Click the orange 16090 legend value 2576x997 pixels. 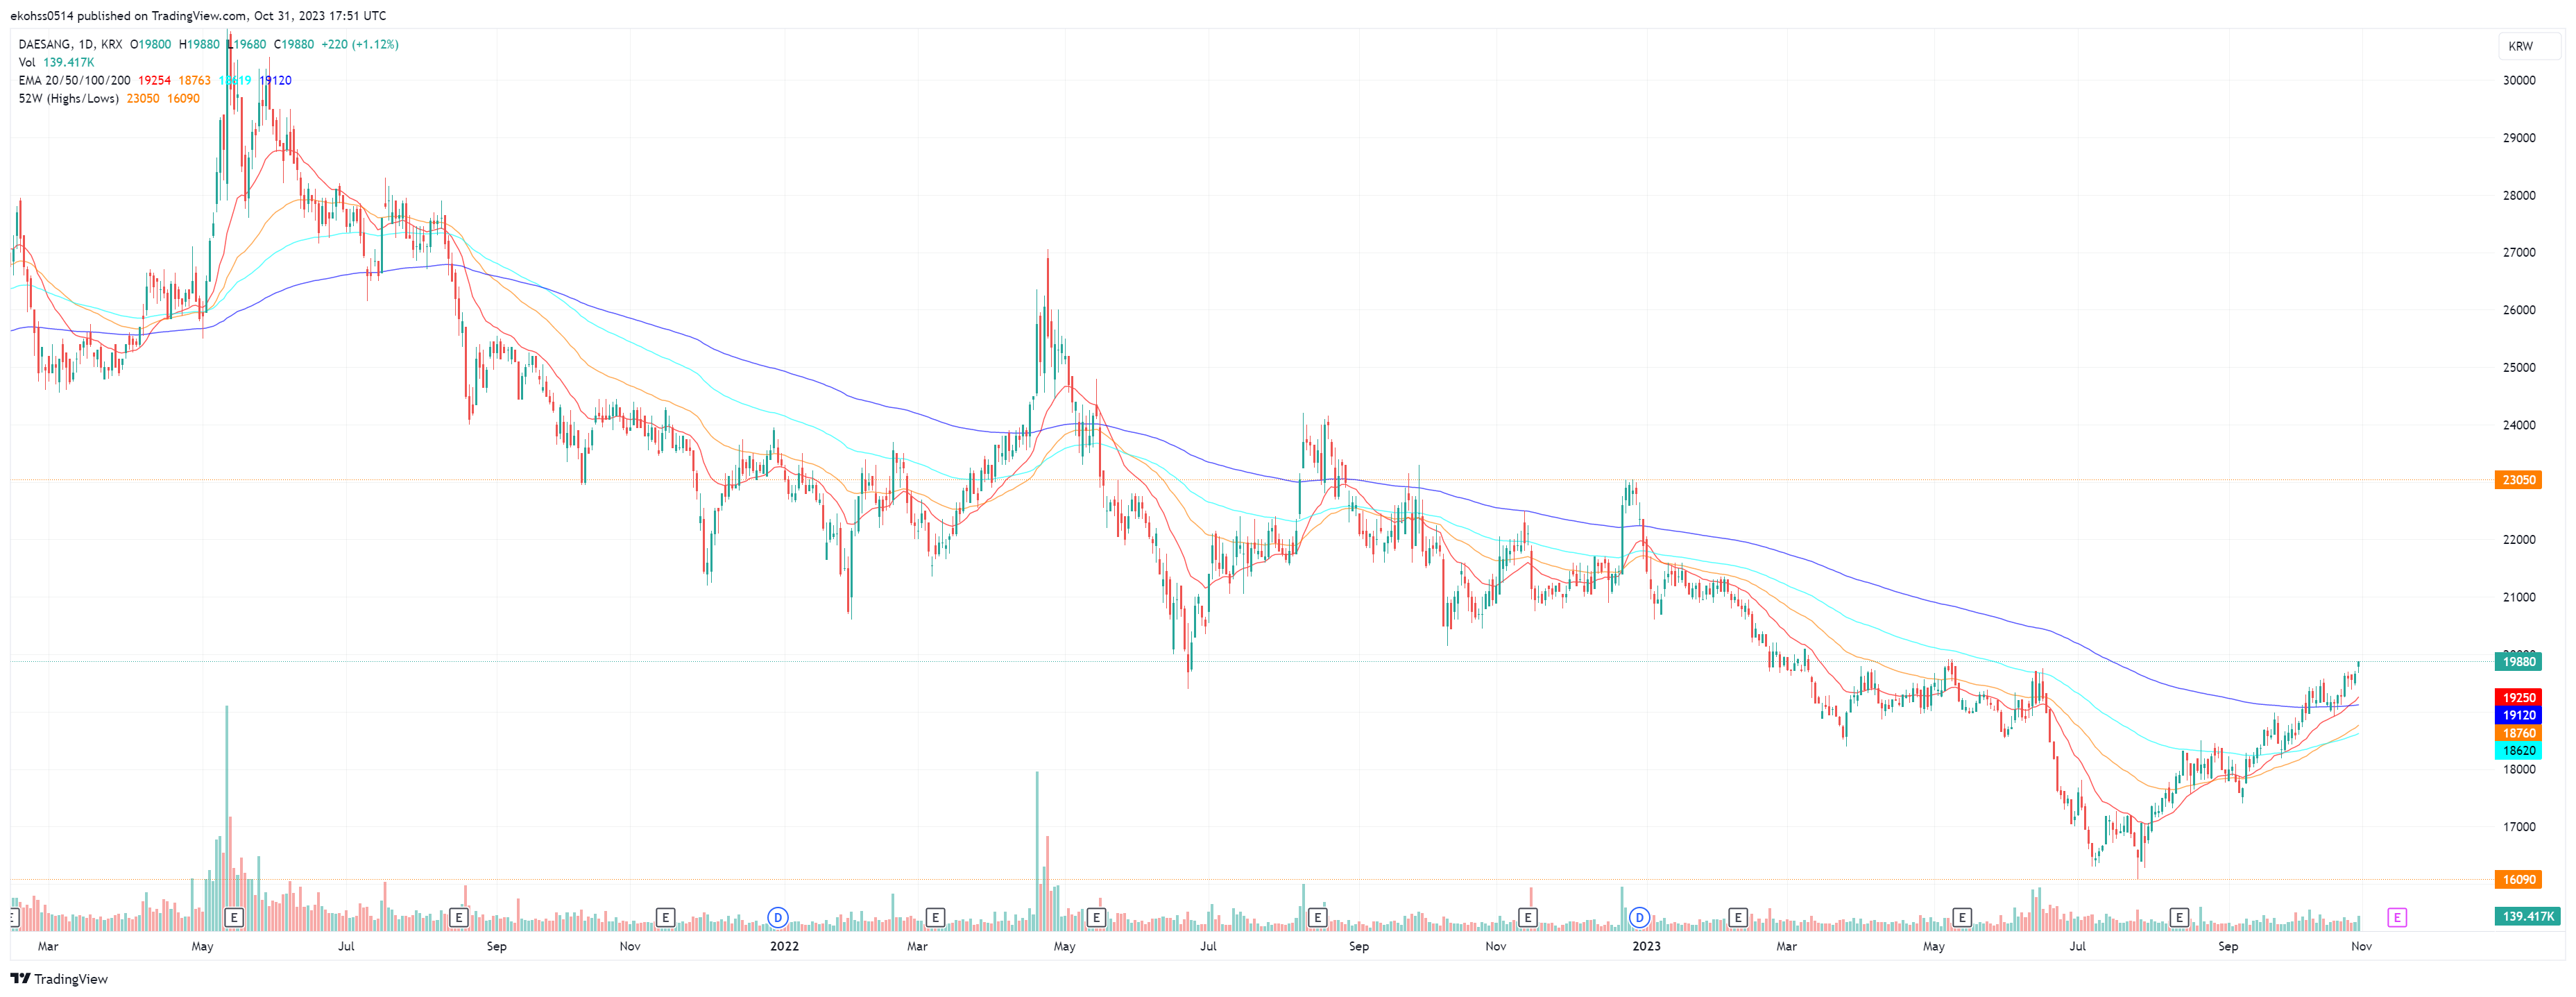(x=183, y=99)
